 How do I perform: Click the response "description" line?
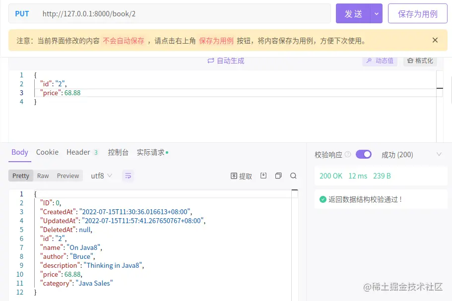click(92, 265)
